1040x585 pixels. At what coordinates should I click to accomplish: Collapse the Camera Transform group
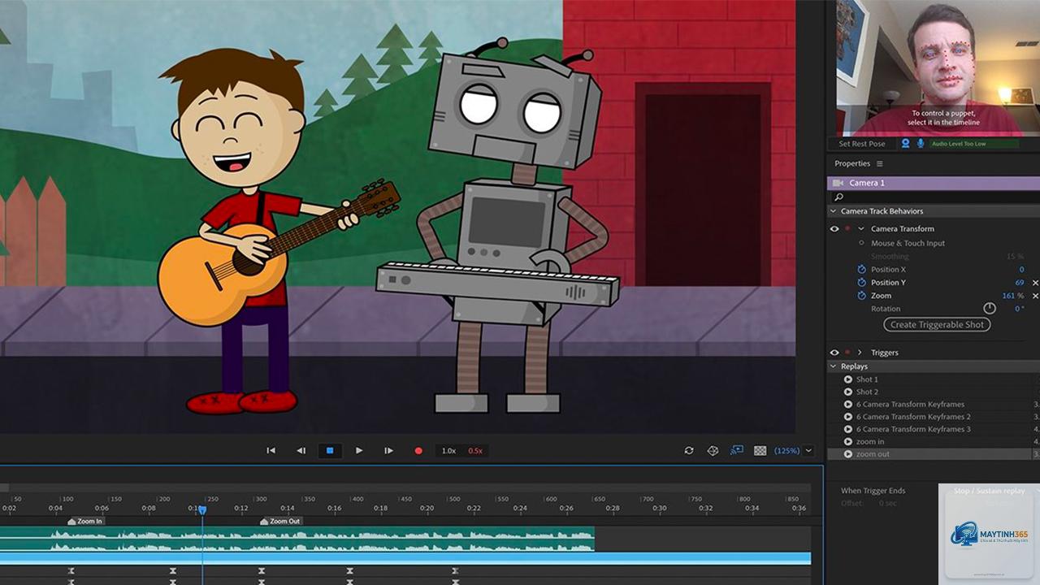[x=861, y=229]
